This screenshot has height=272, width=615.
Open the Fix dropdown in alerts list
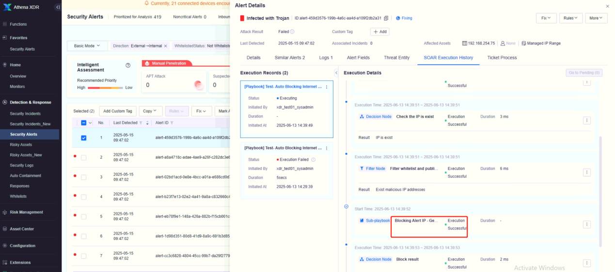[x=202, y=111]
